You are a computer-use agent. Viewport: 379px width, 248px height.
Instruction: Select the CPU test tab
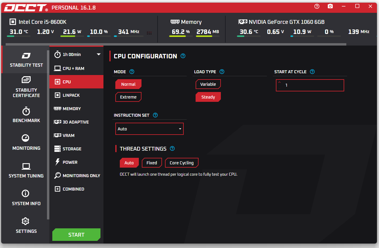(76, 82)
